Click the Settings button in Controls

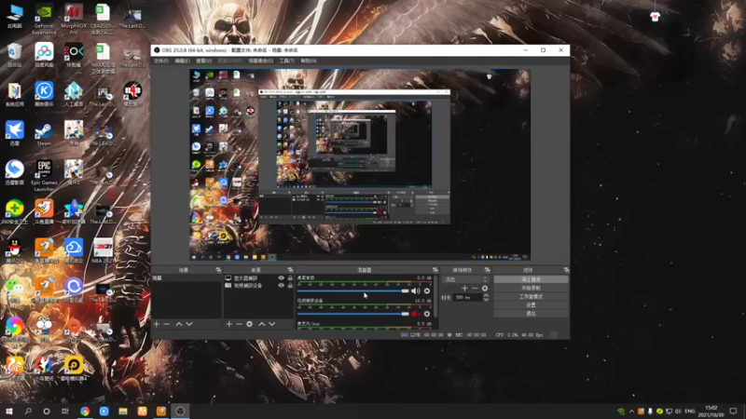531,305
